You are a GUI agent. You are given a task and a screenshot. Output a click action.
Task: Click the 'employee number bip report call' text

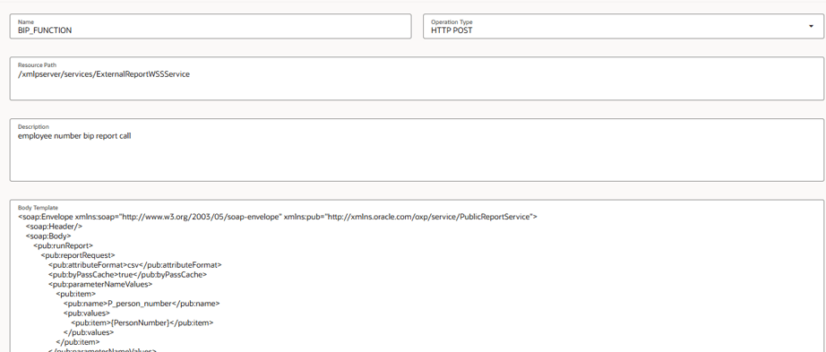tap(74, 136)
